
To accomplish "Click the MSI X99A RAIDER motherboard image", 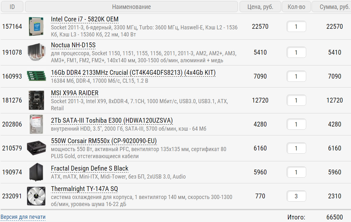I will coord(36,100).
